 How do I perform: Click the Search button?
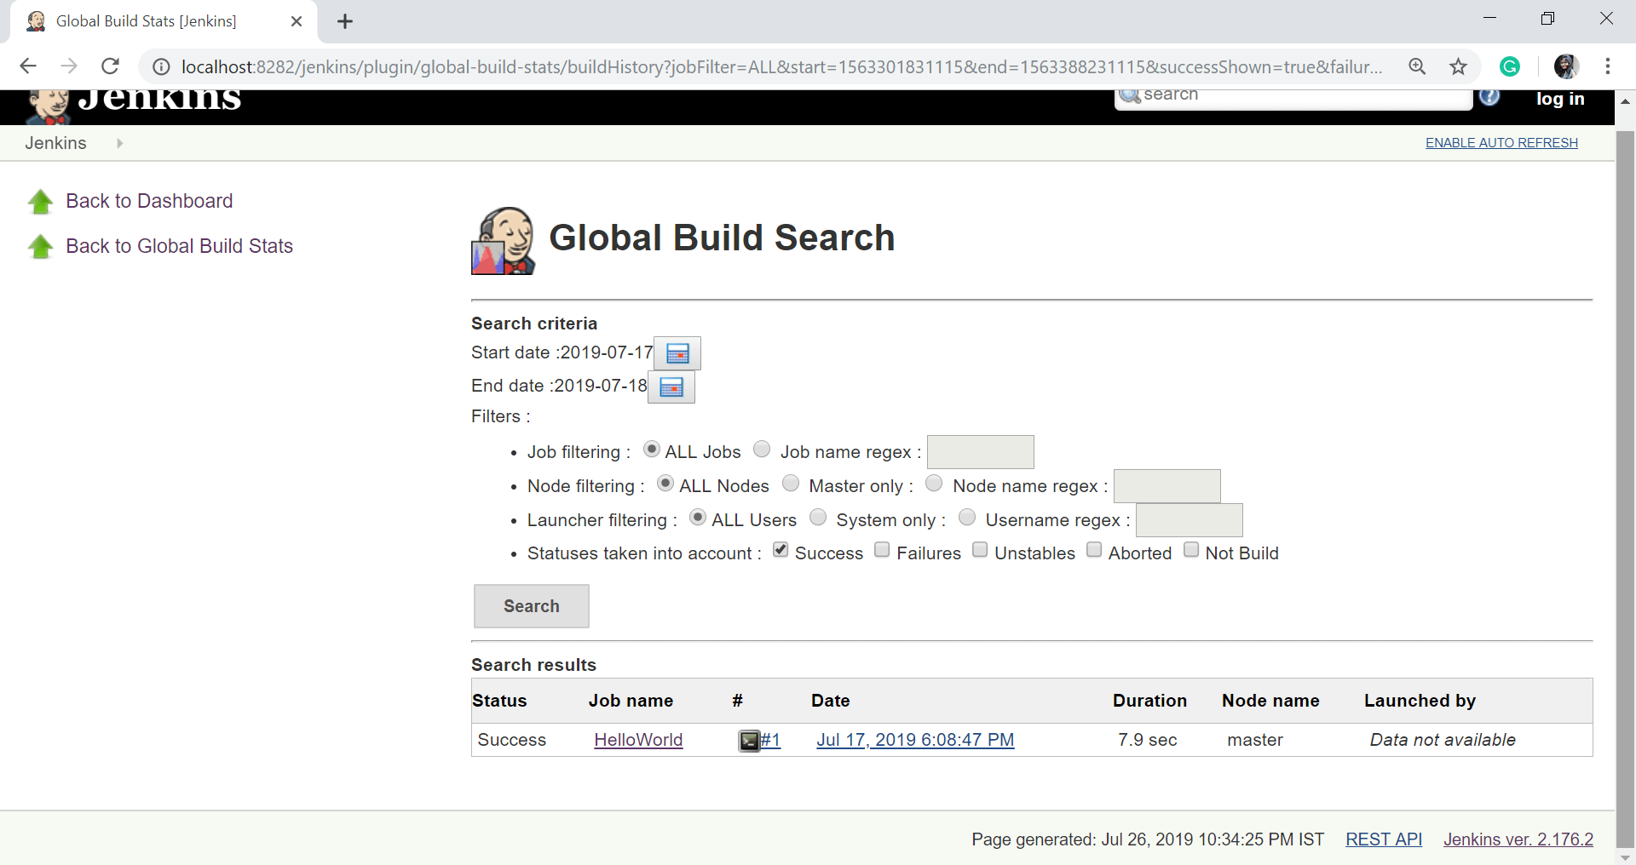532,606
